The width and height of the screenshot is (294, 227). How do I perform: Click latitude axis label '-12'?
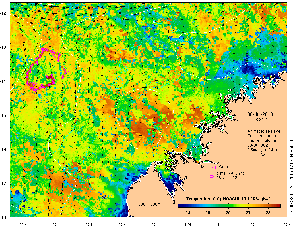coord(3,13)
